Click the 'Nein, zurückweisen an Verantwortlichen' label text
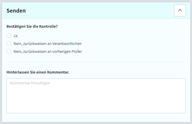This screenshot has height=124, width=192. pyautogui.click(x=47, y=44)
